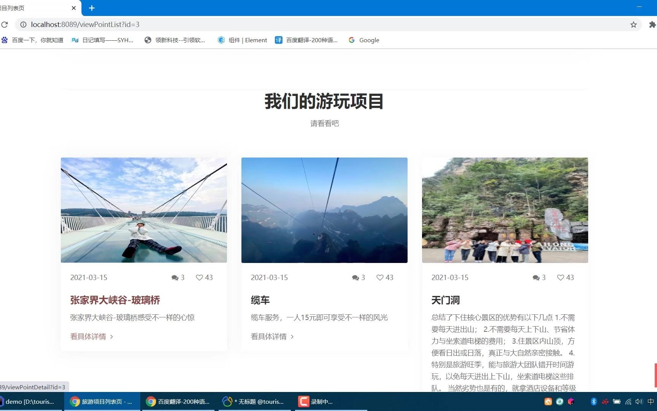Click the address bar URL field
This screenshot has width=657, height=411.
tap(328, 25)
